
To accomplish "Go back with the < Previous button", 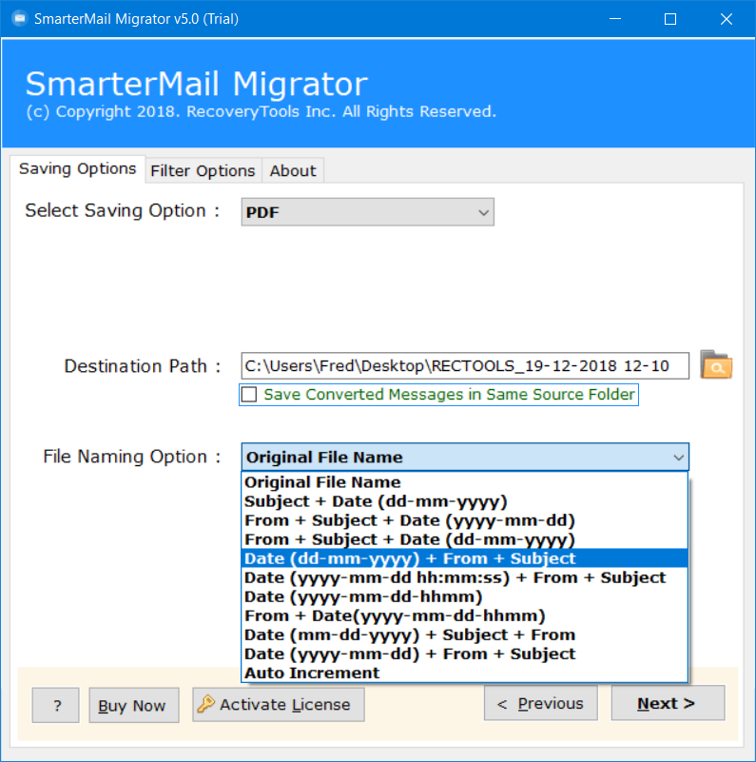I will coord(541,703).
